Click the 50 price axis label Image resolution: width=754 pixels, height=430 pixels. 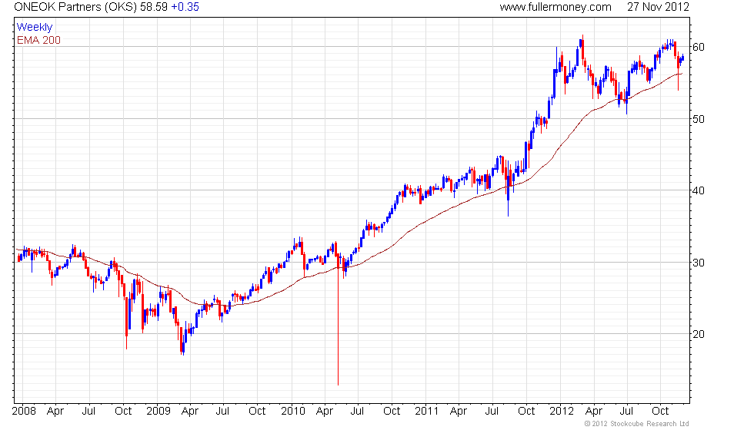pos(699,119)
